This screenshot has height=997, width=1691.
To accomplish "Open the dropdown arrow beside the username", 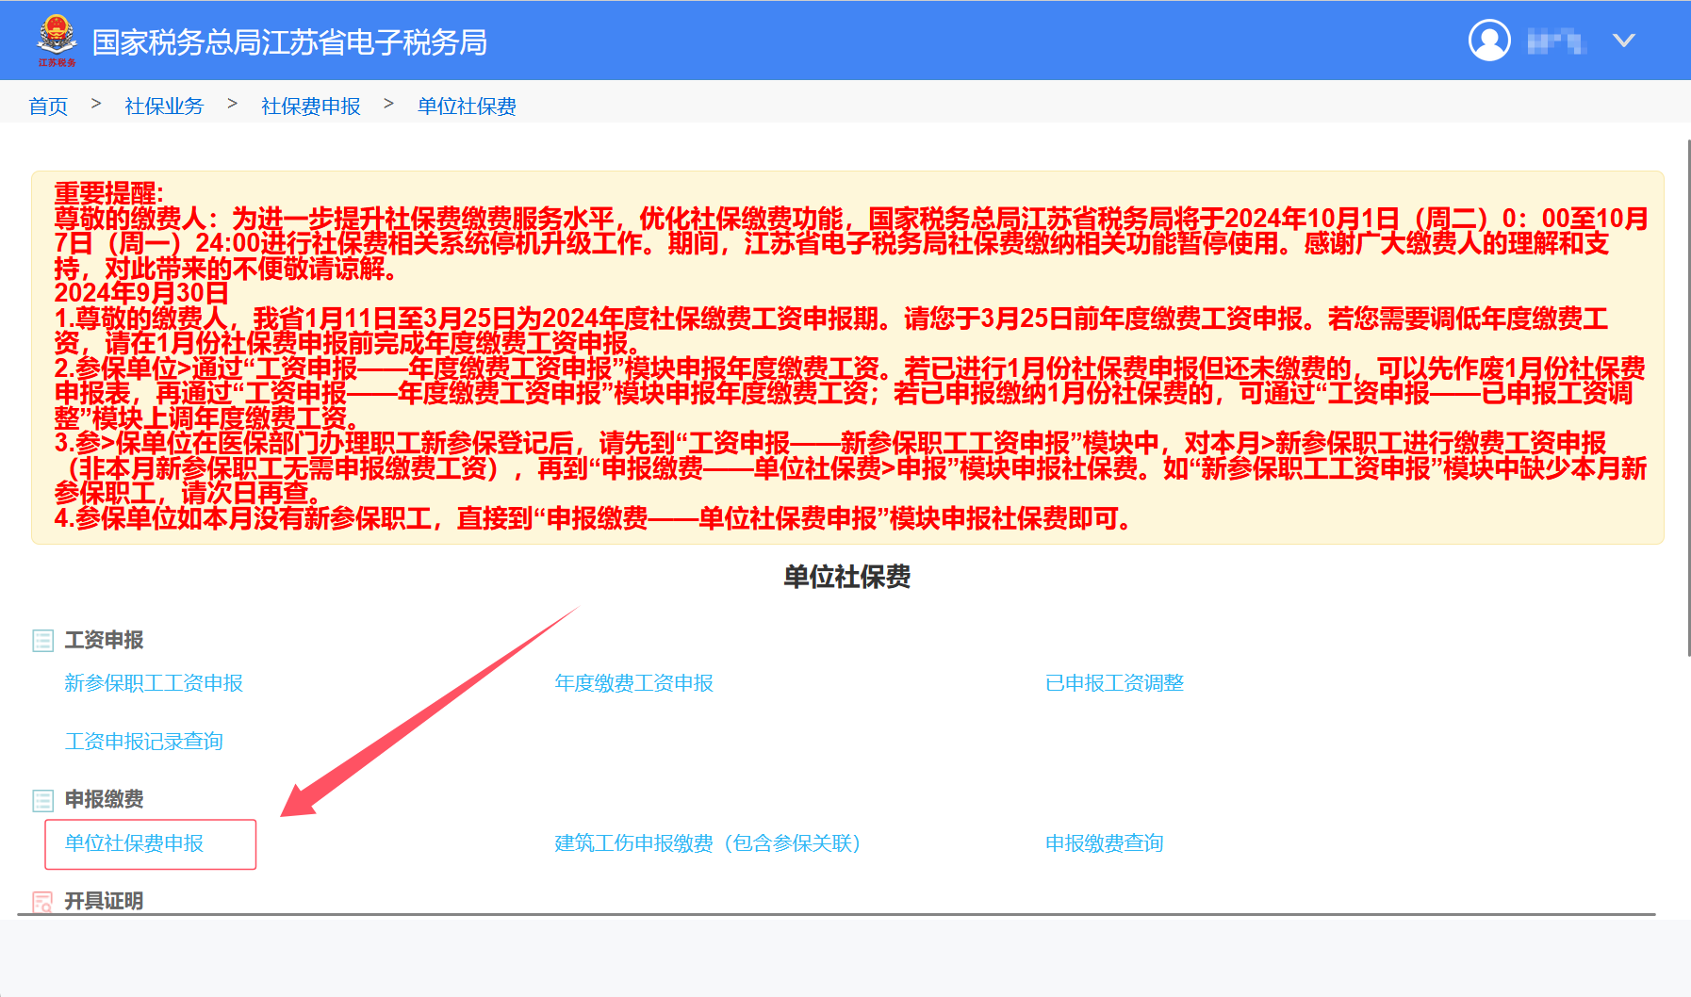I will tap(1623, 41).
